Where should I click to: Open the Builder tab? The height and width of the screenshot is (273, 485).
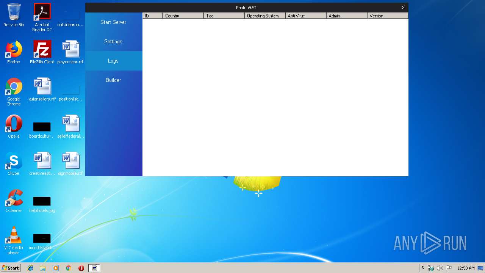114,80
